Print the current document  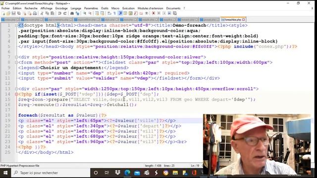[x=35, y=13]
